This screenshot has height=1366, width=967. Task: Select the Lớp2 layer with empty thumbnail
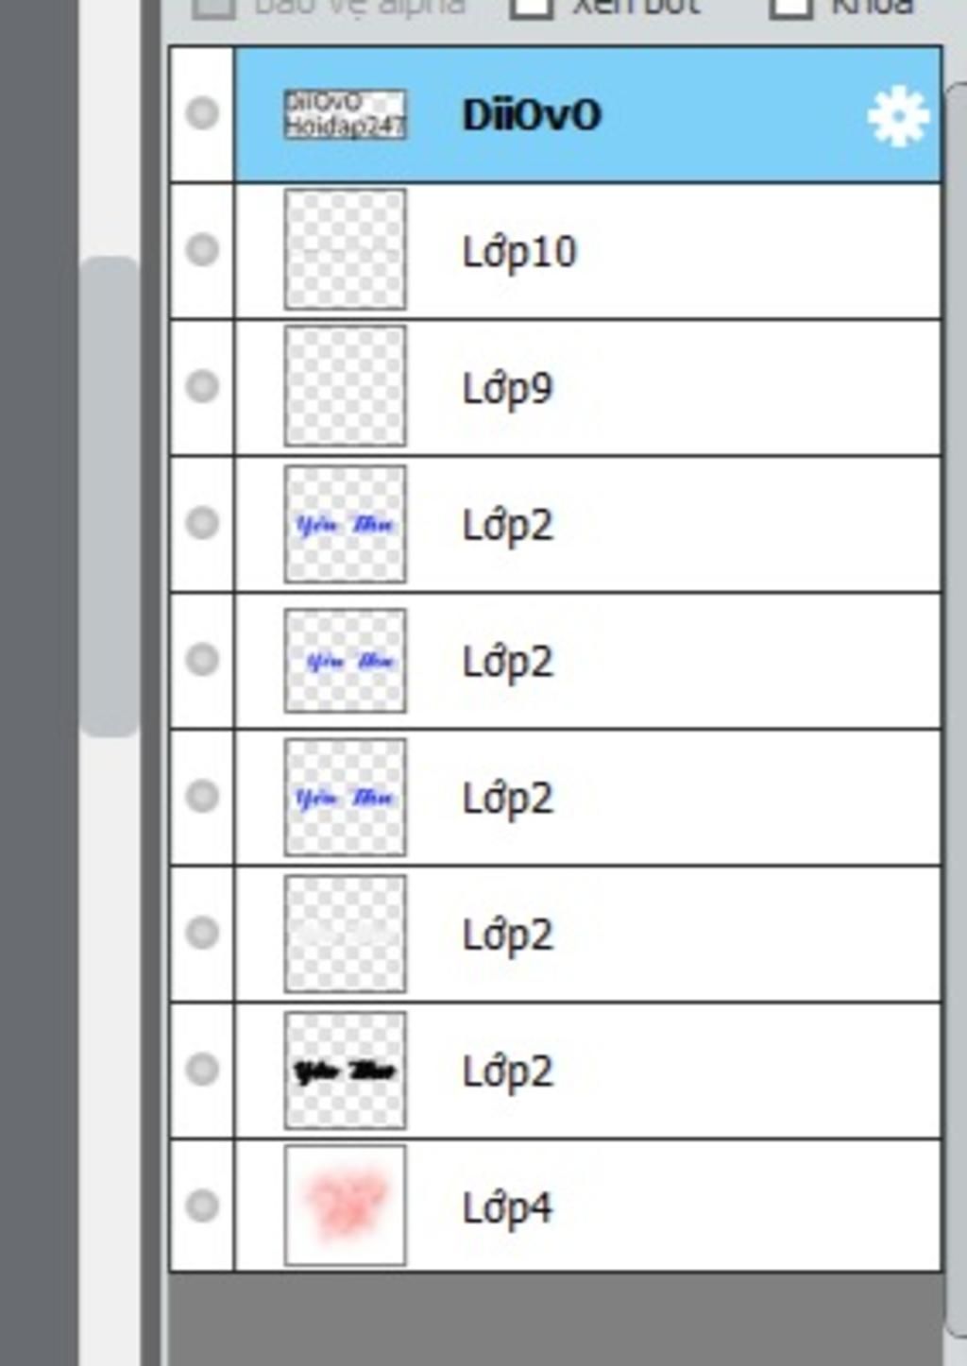587,934
